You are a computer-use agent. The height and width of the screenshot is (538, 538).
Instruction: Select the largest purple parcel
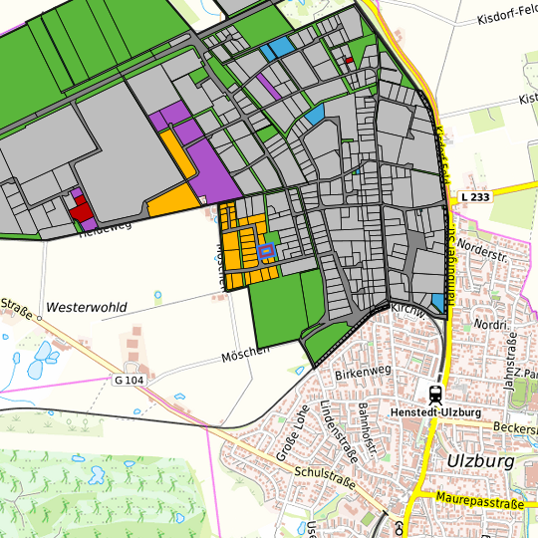tap(213, 171)
